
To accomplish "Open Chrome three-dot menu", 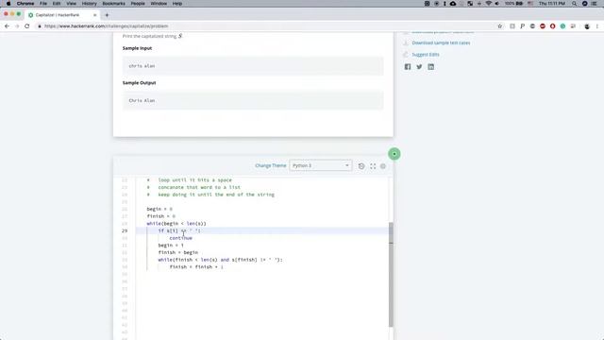I will point(597,26).
